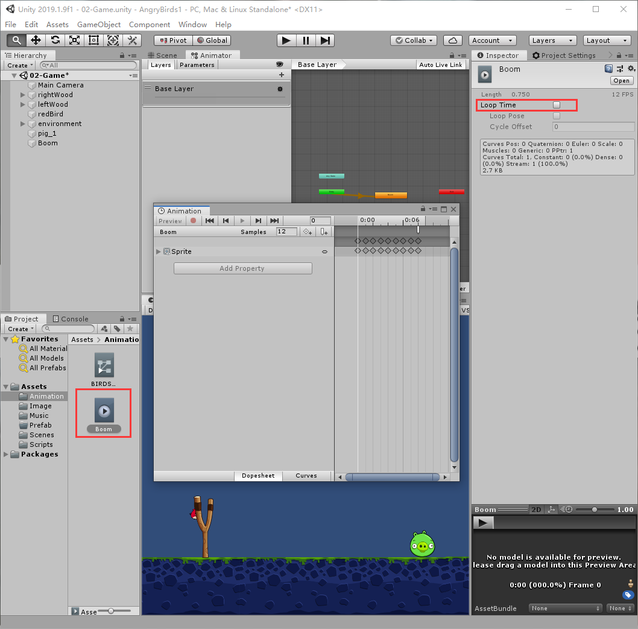Image resolution: width=638 pixels, height=629 pixels.
Task: Toggle Global handle rotation button
Action: point(212,40)
